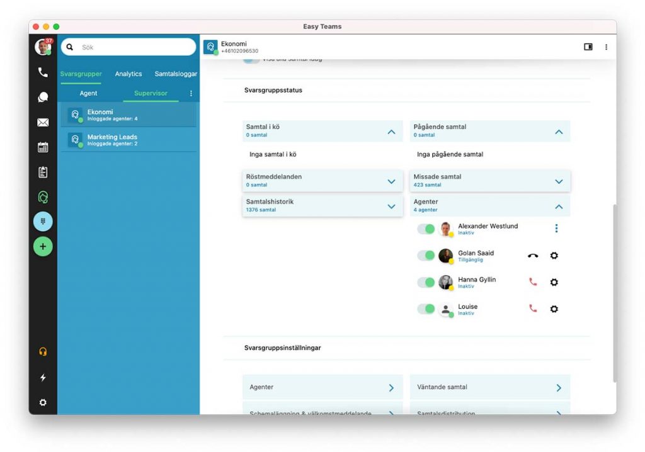The height and width of the screenshot is (452, 645).
Task: Switch to the Agent sub-tab
Action: (x=88, y=93)
